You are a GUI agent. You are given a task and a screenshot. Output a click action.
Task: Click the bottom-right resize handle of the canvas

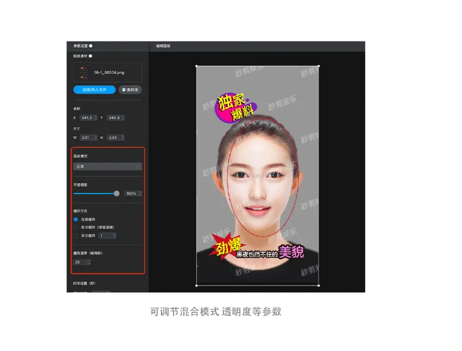click(x=319, y=285)
